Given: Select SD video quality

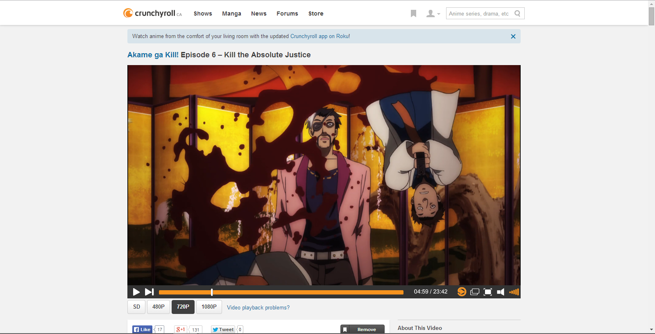Looking at the screenshot, I should [x=136, y=307].
